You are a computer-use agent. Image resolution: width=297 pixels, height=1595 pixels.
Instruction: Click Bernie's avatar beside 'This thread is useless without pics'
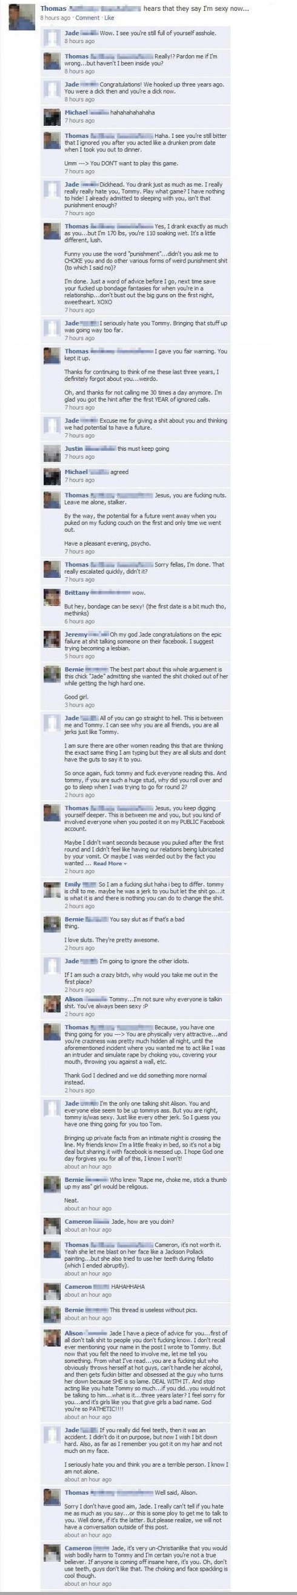click(x=52, y=1314)
